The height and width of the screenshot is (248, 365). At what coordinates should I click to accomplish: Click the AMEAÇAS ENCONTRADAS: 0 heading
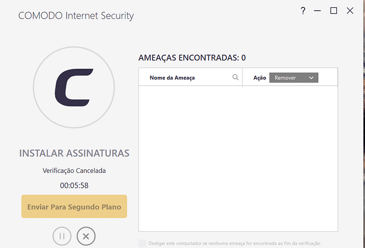(192, 58)
